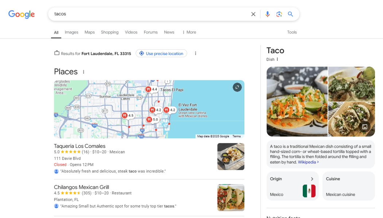Select the 5.0 rated map pin
This screenshot has height=218, width=383.
(152, 119)
